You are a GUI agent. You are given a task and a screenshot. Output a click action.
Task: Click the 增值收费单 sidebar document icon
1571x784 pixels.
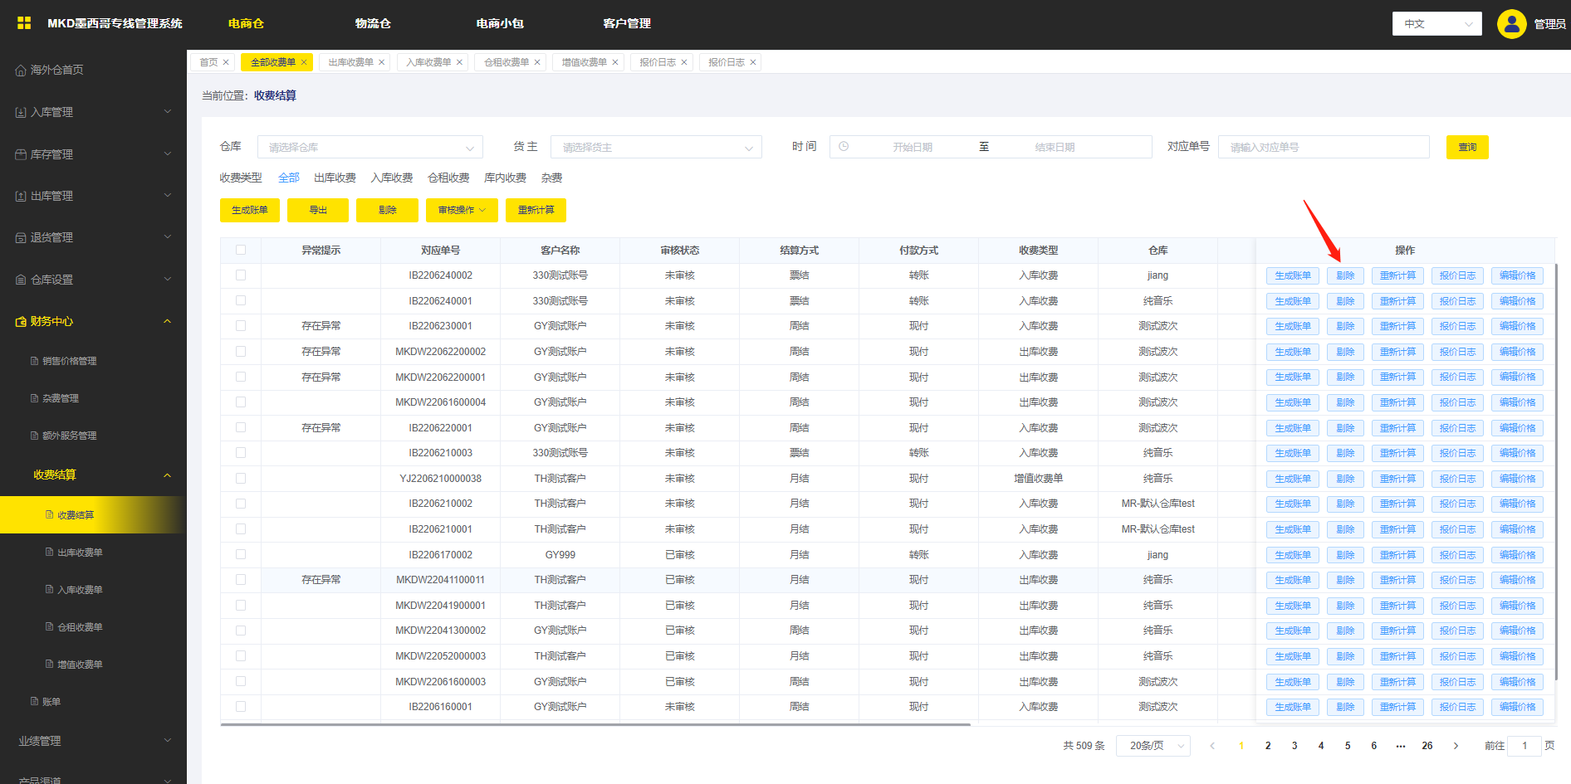coord(49,664)
